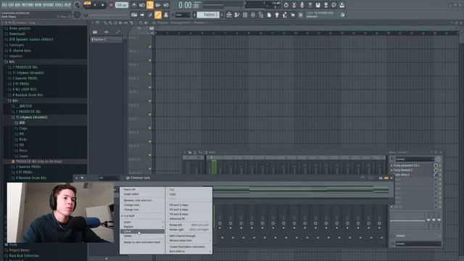The height and width of the screenshot is (261, 464).
Task: Open the Kicks folder in browser
Action: point(22,139)
